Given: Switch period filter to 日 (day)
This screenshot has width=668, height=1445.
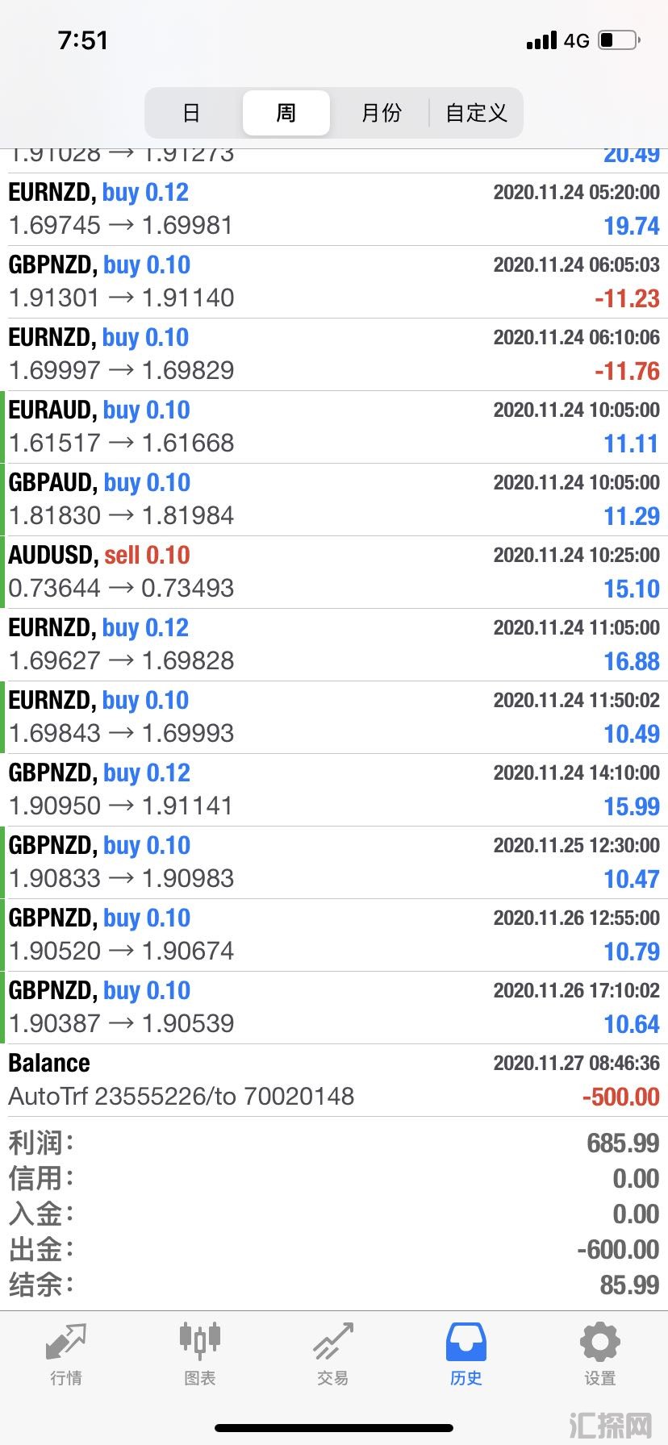Looking at the screenshot, I should pos(191,113).
